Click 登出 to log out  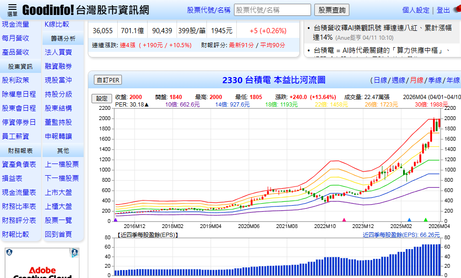[x=442, y=10]
